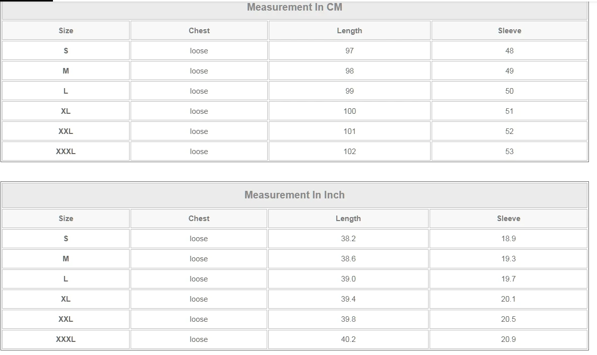Viewport: 597px width, 355px height.
Task: Select the length value 40.2 cell
Action: 348,339
